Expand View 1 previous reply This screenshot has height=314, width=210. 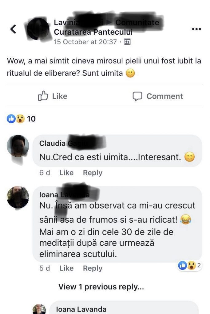click(x=101, y=287)
